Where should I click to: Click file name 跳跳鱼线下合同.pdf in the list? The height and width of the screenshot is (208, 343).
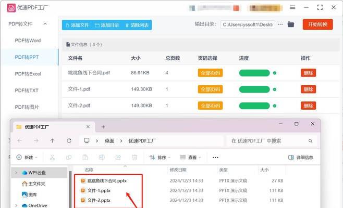pos(89,73)
